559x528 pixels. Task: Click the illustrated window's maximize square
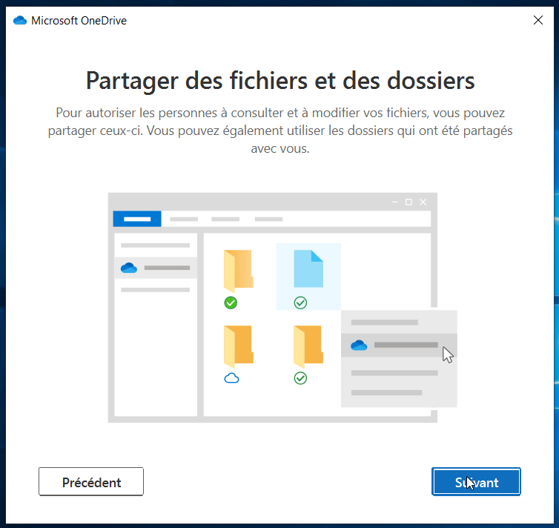[408, 202]
